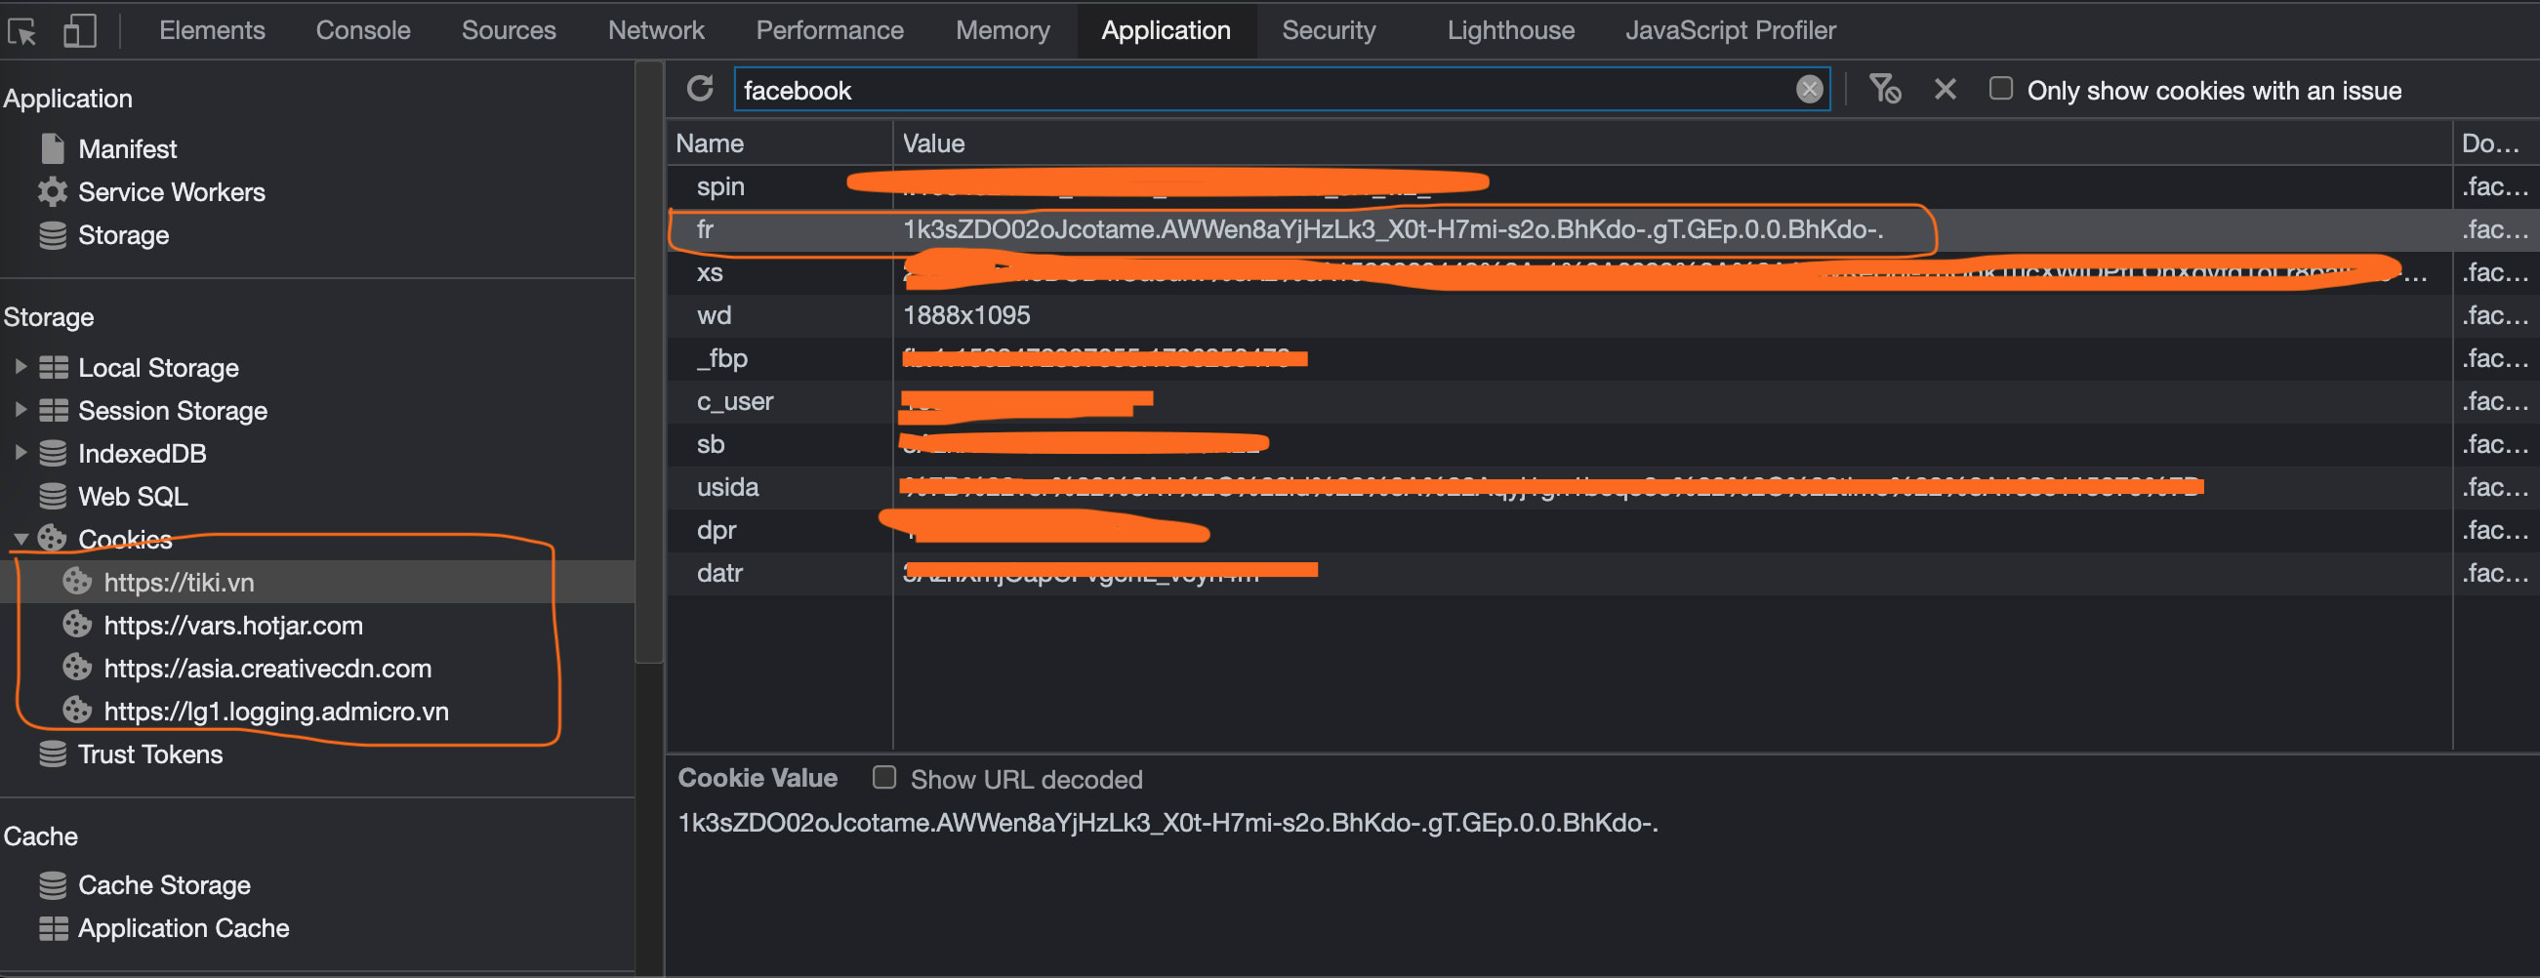Clear the facebook filter text
The width and height of the screenshot is (2540, 978).
tap(1809, 90)
